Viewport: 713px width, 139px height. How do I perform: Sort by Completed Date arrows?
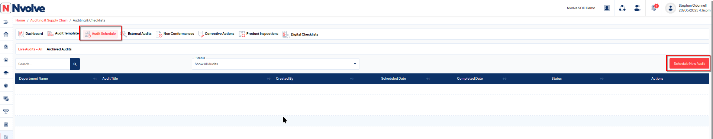pyautogui.click(x=504, y=79)
